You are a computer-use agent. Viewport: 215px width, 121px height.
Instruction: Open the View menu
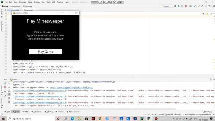coord(16,2)
